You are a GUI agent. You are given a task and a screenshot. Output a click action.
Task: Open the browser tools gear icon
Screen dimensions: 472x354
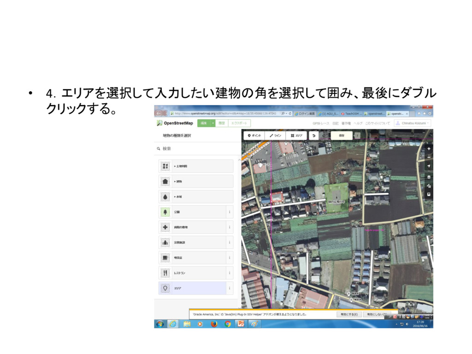coord(430,113)
